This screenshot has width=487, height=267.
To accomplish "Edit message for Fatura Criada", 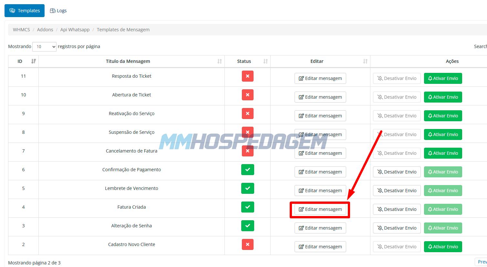I will pos(320,209).
